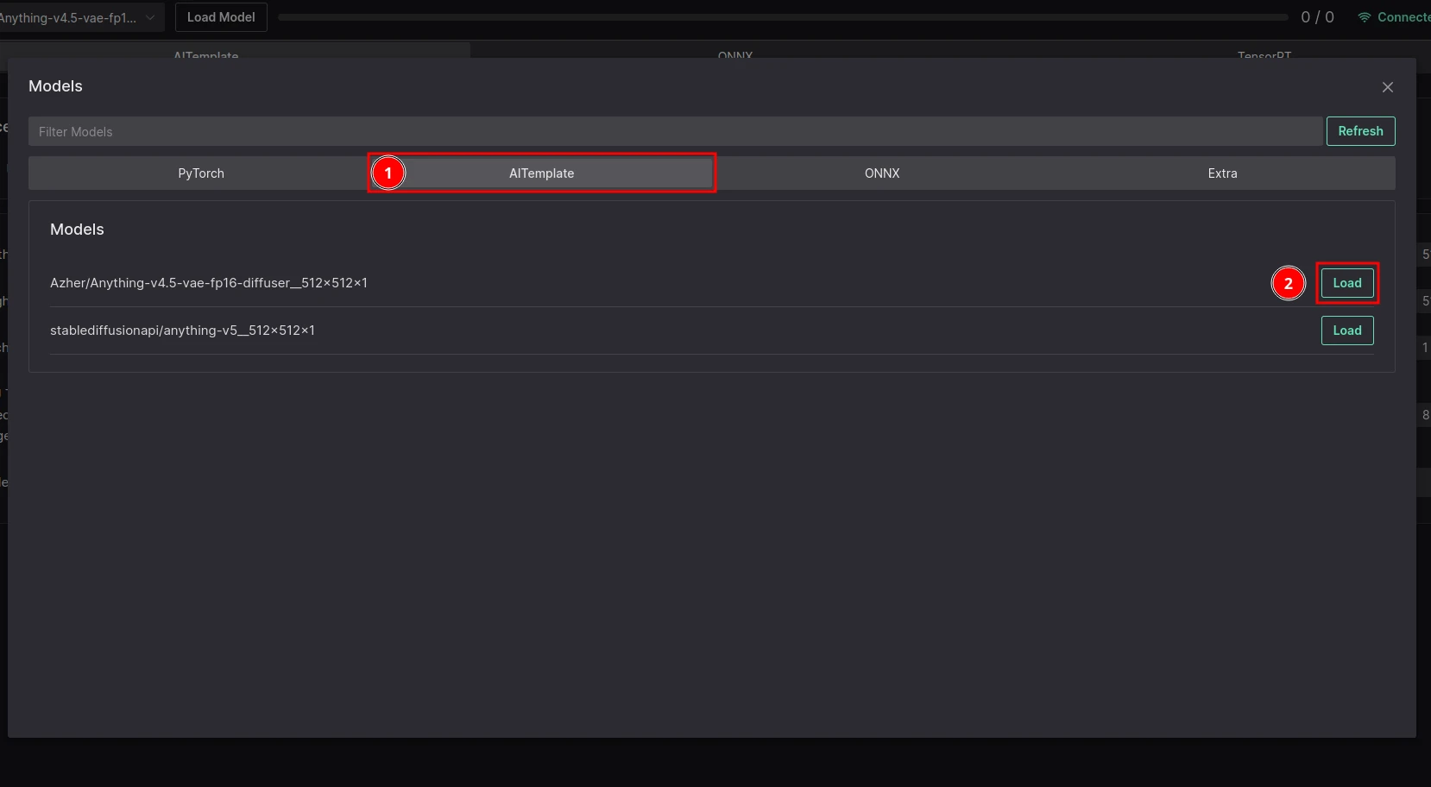Click the Filter Models search field
The height and width of the screenshot is (787, 1431).
675,131
